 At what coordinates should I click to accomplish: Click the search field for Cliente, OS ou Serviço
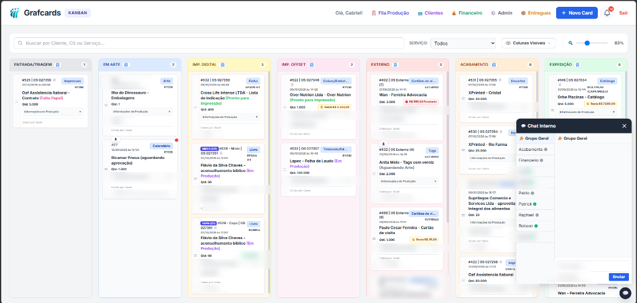(209, 43)
